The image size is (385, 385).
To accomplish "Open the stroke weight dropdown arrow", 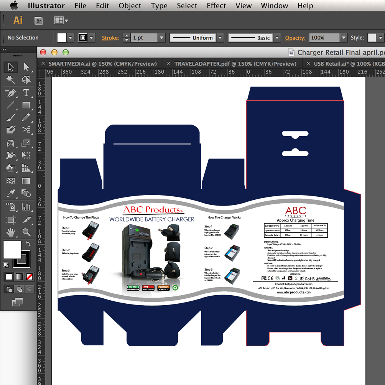I will (161, 38).
